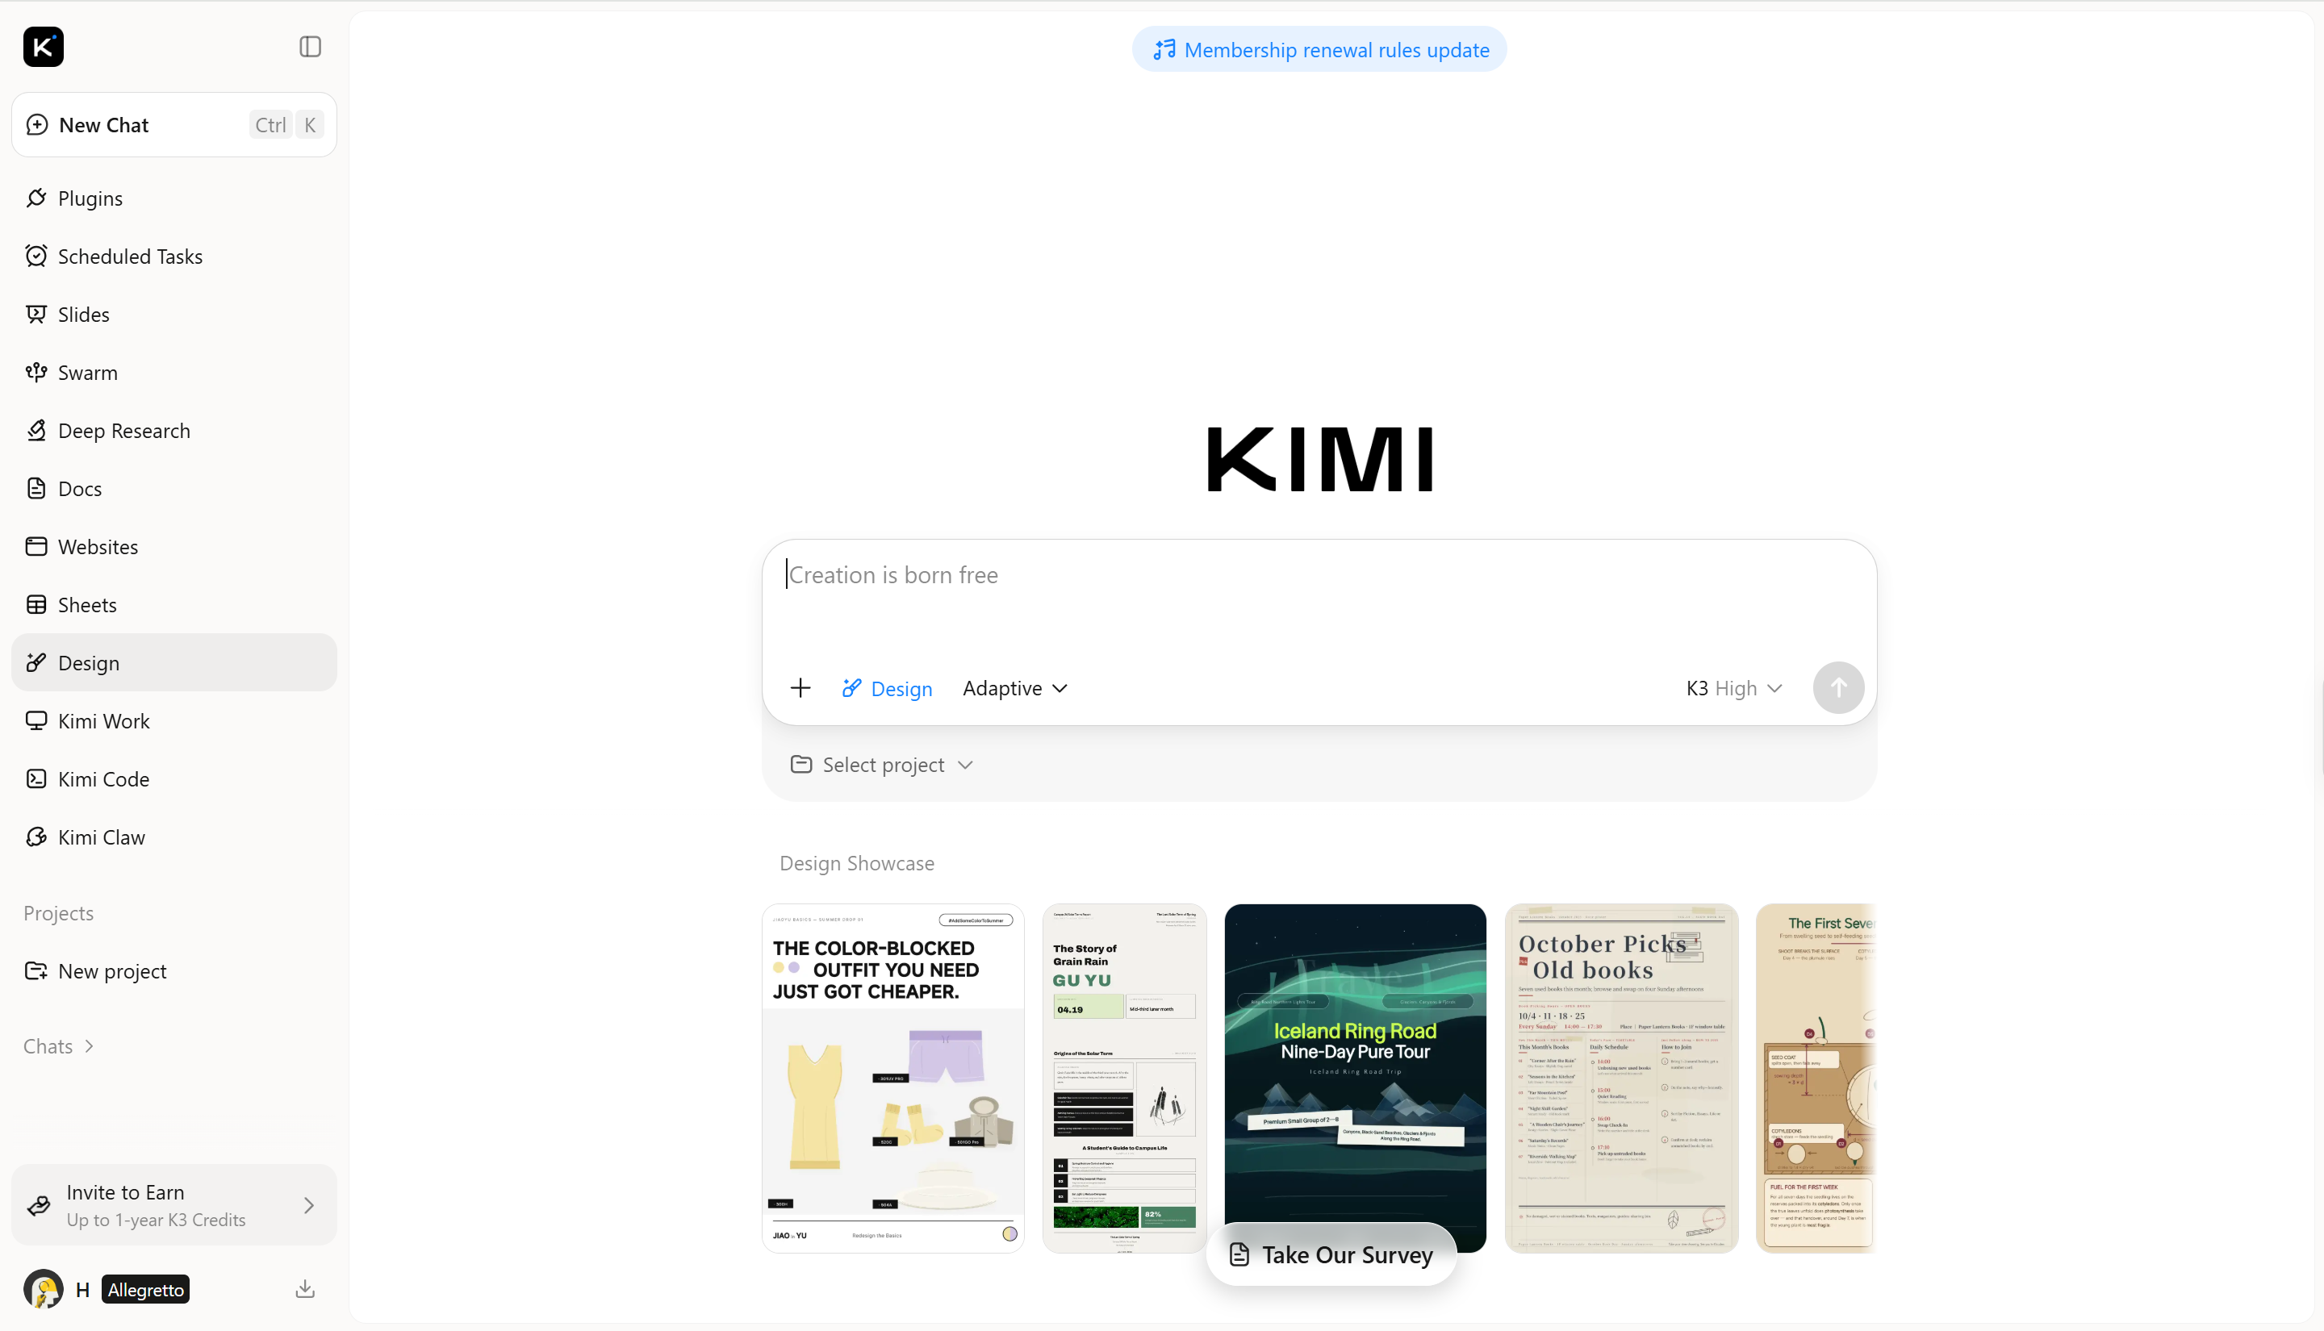
Task: Open Docs in sidebar
Action: (173, 488)
